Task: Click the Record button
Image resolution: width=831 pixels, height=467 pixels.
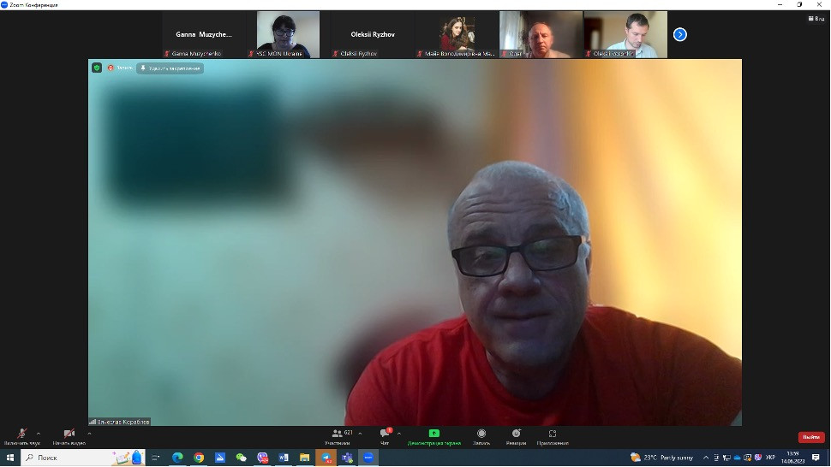Action: click(481, 436)
